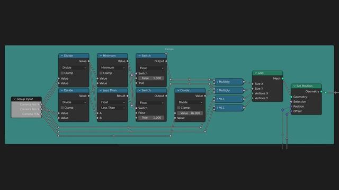Screen dimensions: 339x190
Task: Collapse the Divide node containing Value 36.000
Action: [179, 90]
